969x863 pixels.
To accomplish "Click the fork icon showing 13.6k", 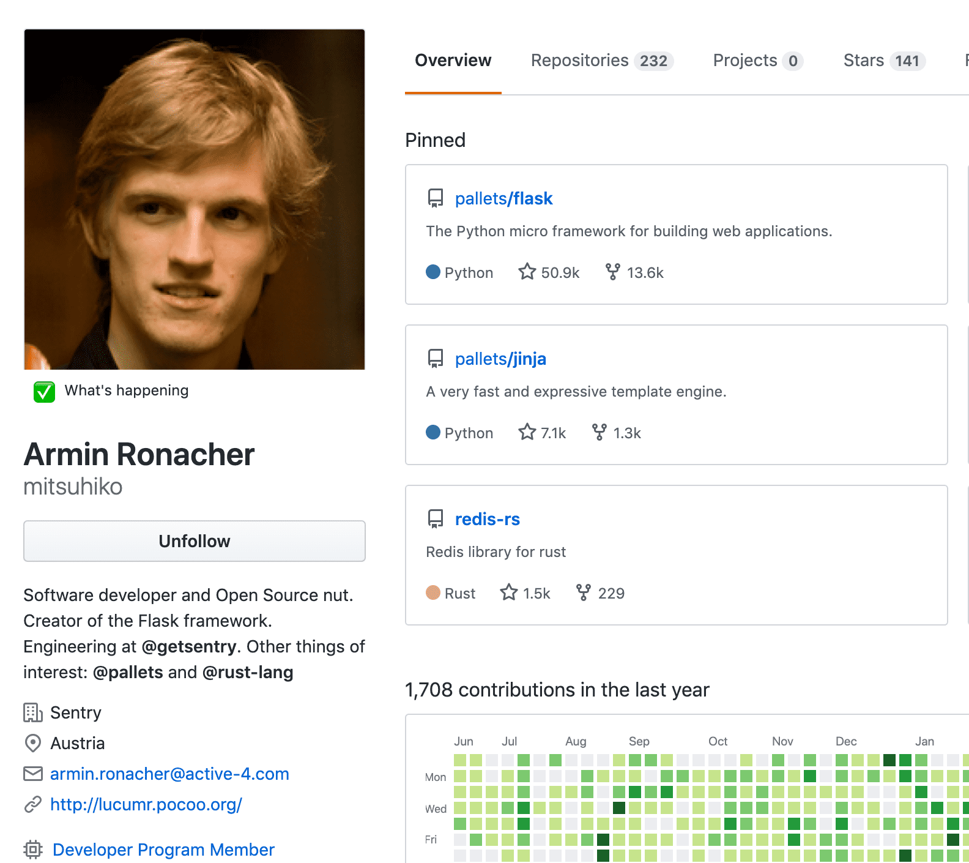I will tap(612, 272).
